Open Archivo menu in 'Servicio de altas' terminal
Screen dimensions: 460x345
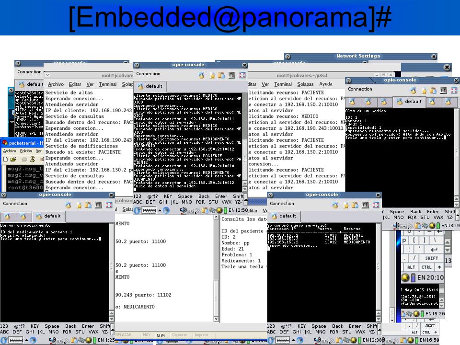click(x=56, y=84)
